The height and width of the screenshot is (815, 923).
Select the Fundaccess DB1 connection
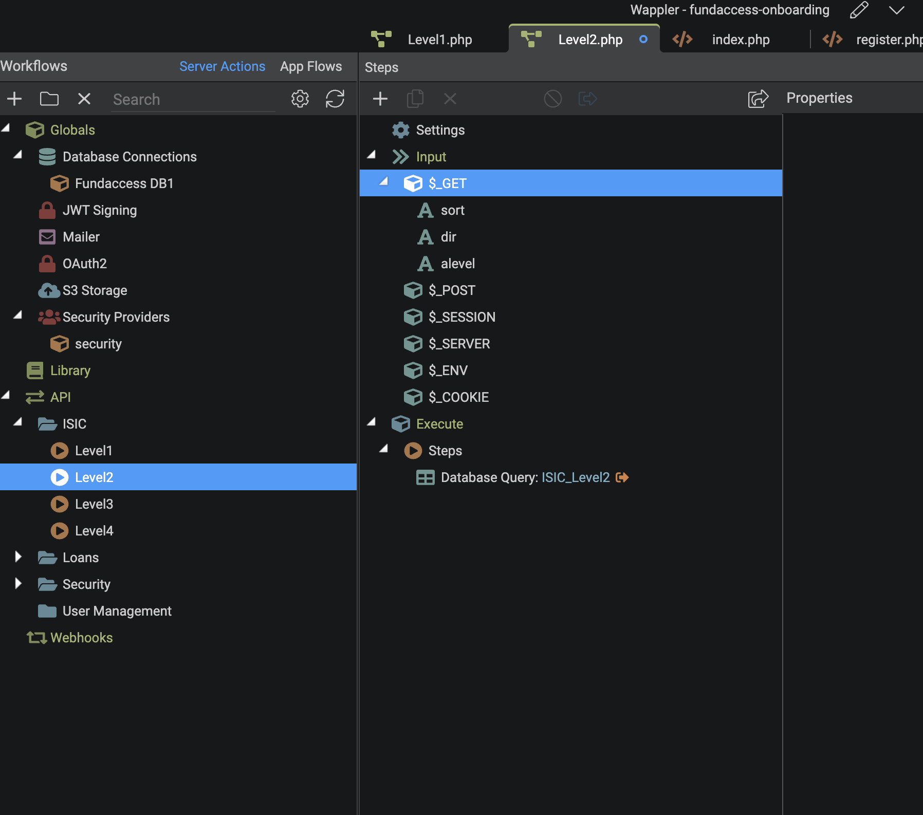tap(124, 183)
